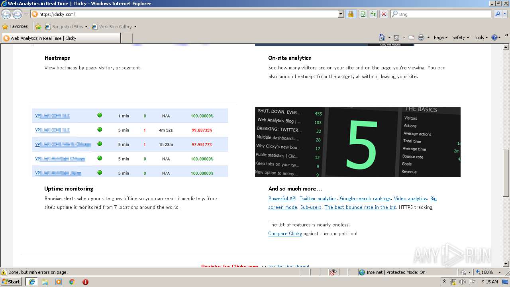Open the Help question mark icon
510x287 pixels.
point(494,37)
